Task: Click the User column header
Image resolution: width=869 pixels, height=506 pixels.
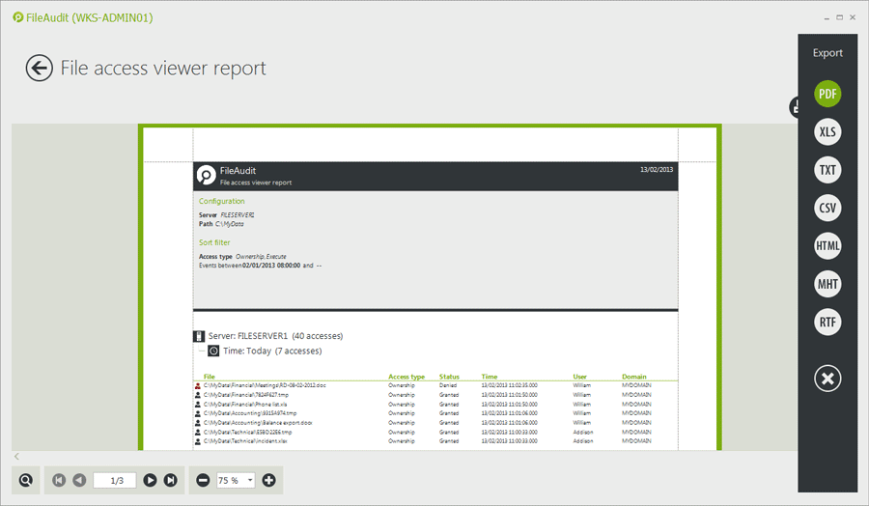Action: (x=579, y=377)
